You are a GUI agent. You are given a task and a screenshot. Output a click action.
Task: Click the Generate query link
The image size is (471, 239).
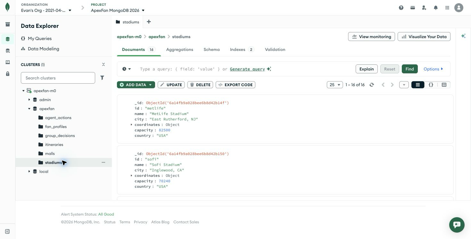[247, 69]
